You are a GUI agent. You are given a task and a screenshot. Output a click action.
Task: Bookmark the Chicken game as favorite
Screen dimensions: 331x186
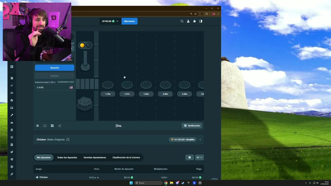pos(68,139)
